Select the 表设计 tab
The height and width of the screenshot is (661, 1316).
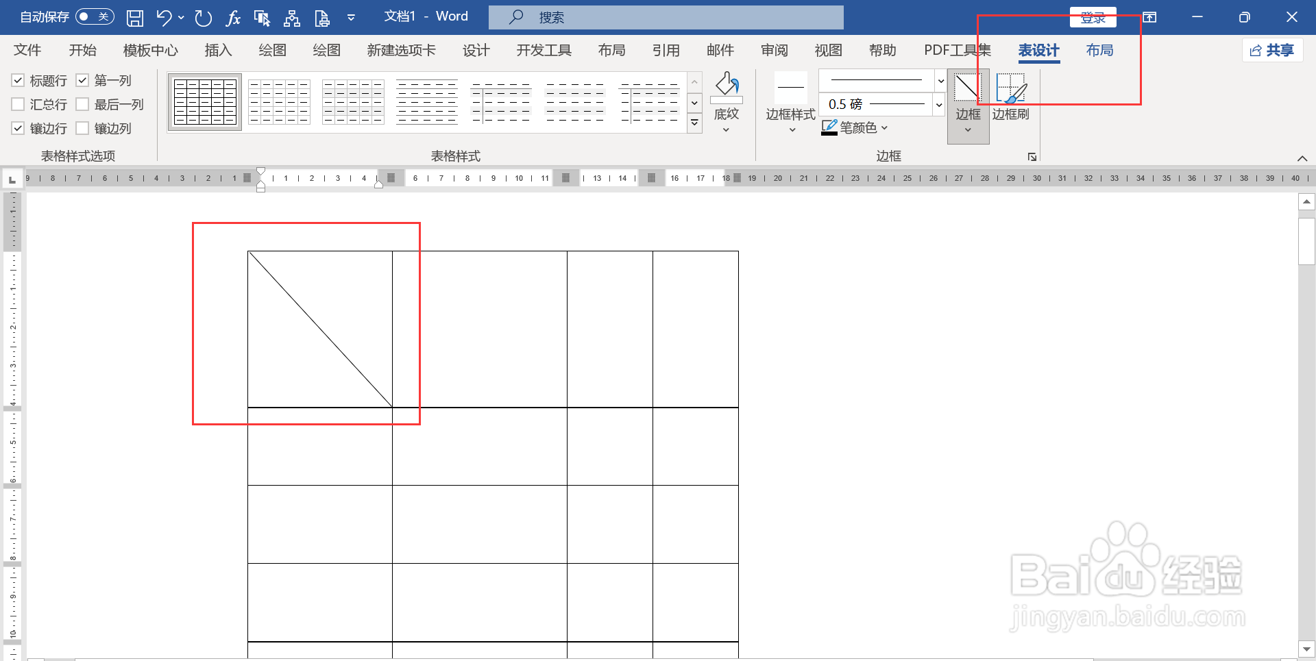[1038, 50]
